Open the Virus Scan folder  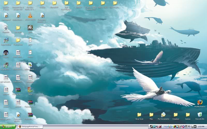point(139,115)
